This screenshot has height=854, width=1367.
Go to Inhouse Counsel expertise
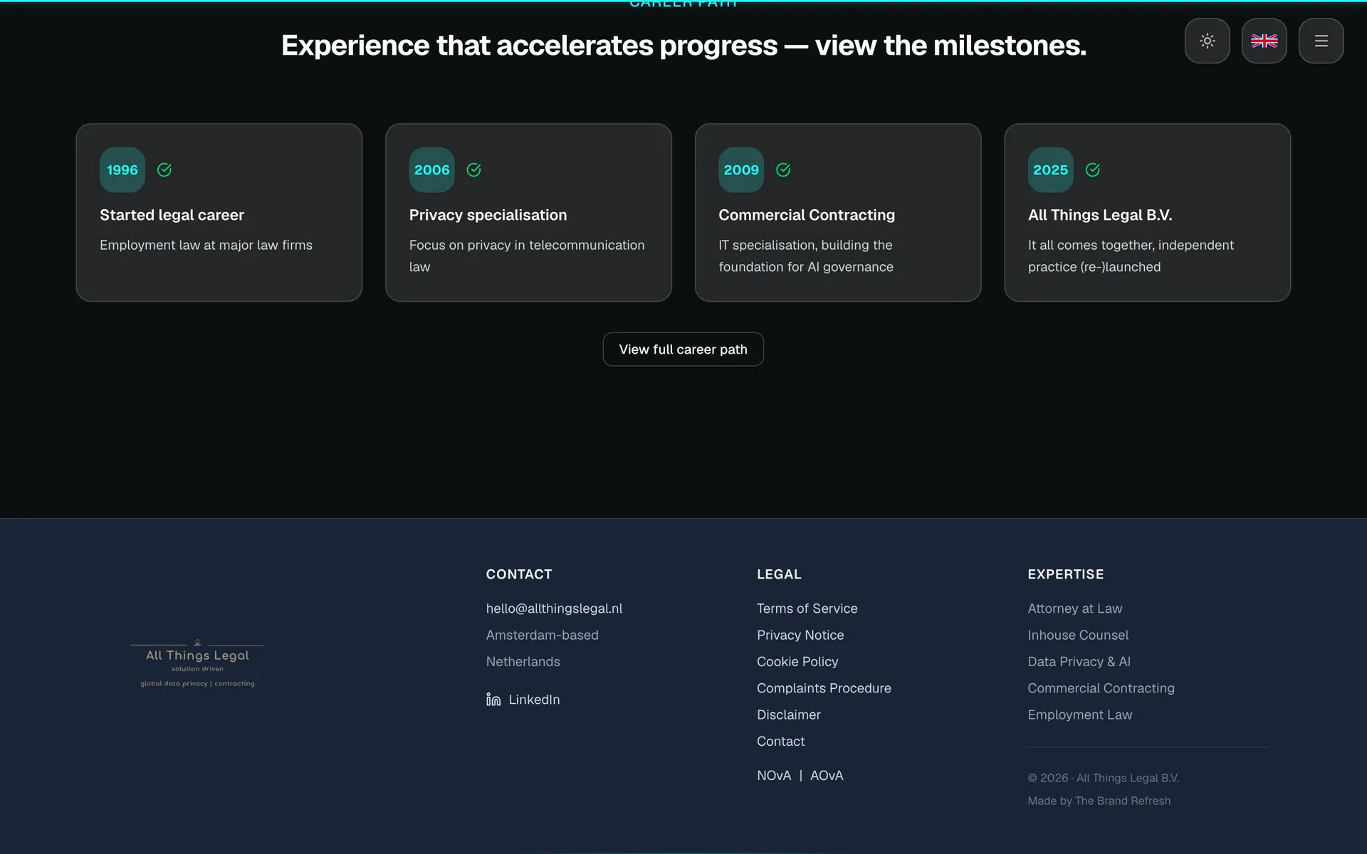pos(1078,635)
